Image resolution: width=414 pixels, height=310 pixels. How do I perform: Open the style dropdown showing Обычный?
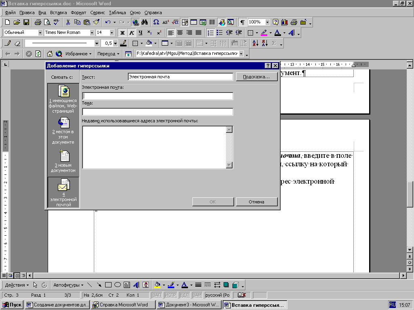[x=40, y=33]
